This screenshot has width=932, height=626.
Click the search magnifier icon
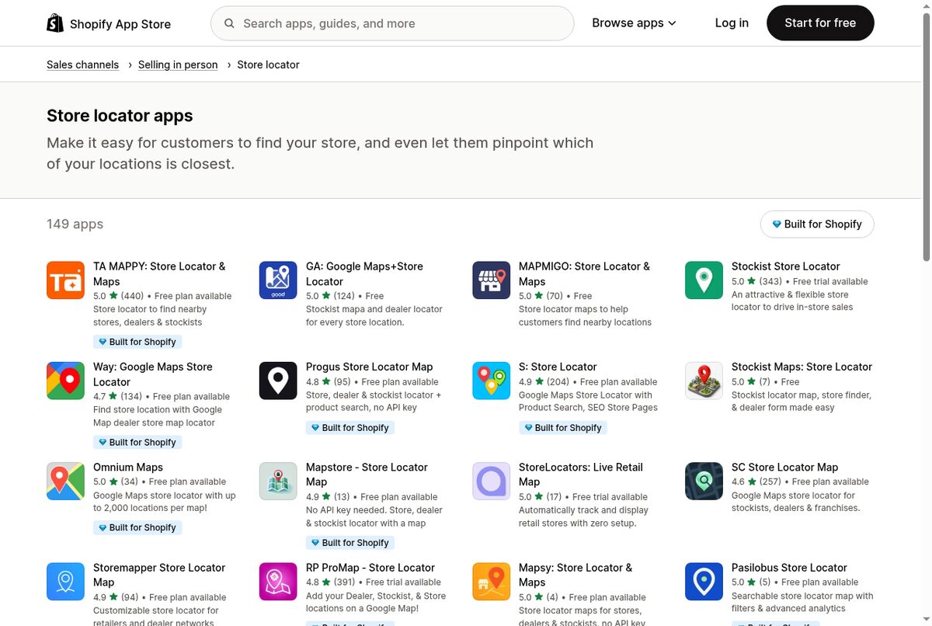click(x=229, y=23)
